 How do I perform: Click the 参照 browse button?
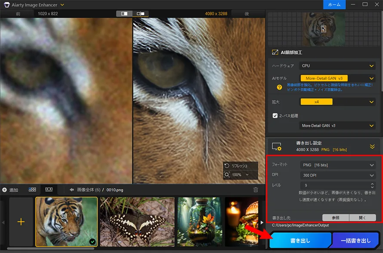click(x=336, y=218)
